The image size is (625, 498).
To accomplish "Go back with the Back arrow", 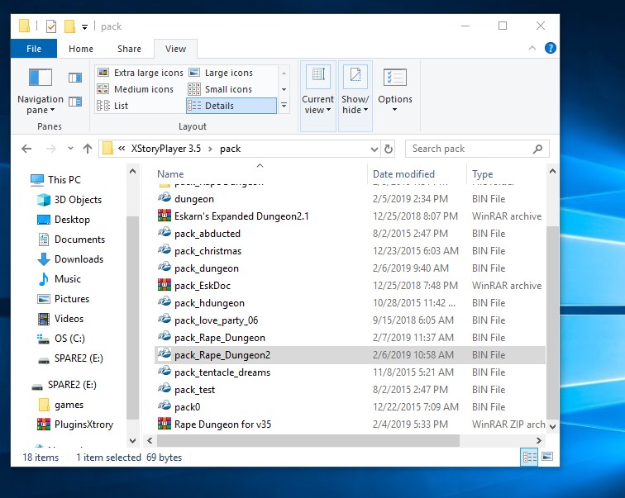I will [26, 149].
